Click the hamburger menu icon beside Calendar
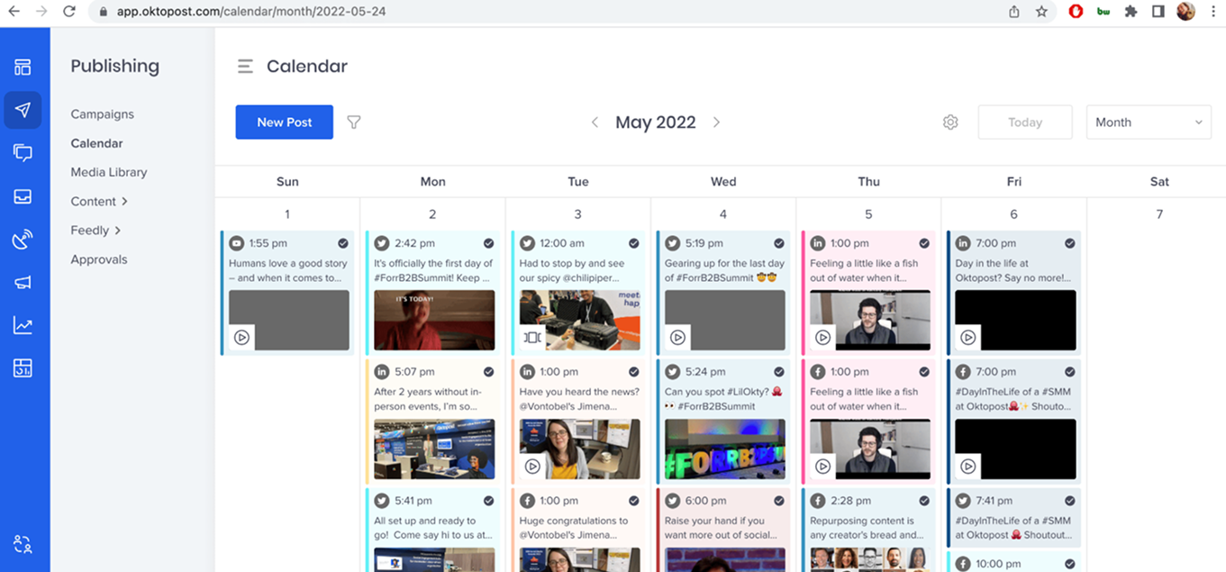Viewport: 1226px width, 572px height. point(245,67)
